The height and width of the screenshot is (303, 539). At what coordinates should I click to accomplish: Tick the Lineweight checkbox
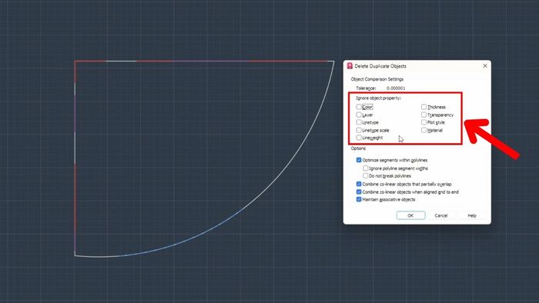tap(359, 138)
